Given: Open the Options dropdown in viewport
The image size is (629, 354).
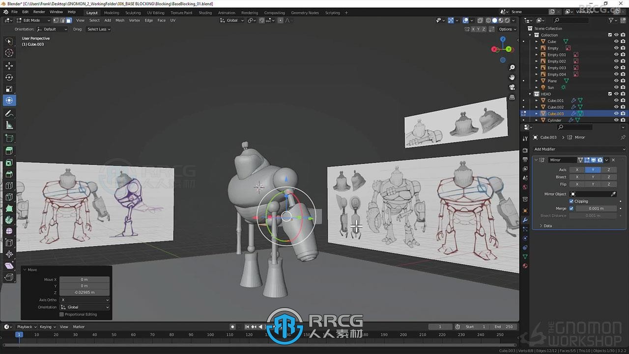Looking at the screenshot, I should click(508, 29).
